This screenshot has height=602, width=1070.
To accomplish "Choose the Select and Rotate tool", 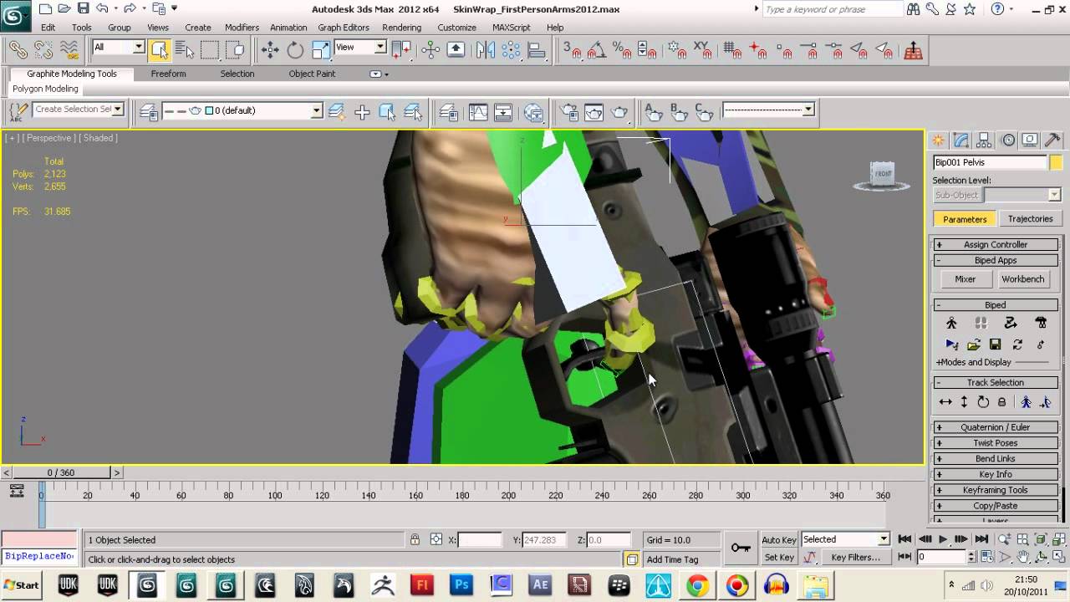I will (295, 50).
